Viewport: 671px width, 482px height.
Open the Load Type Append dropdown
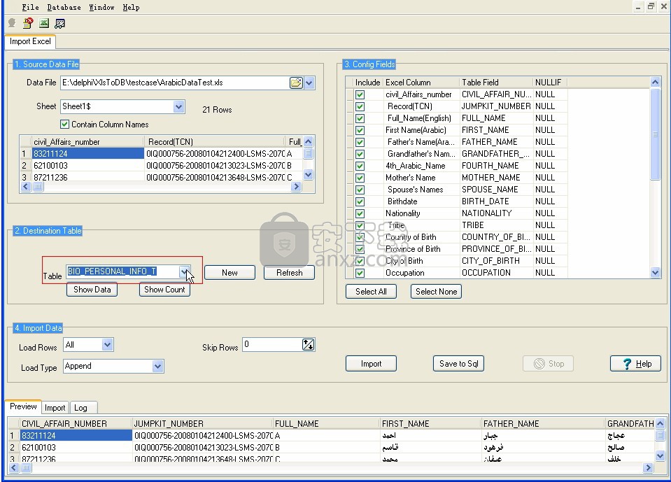tap(157, 366)
